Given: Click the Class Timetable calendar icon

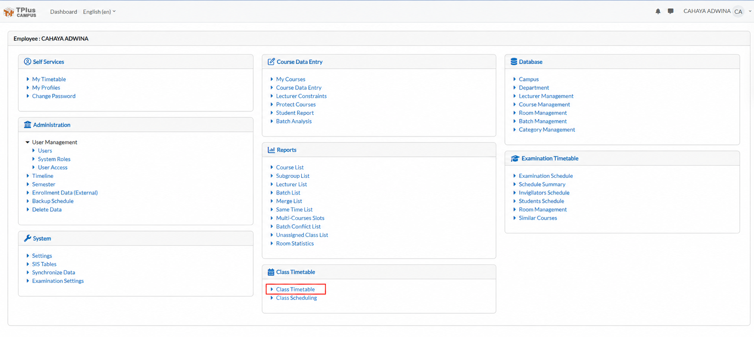Looking at the screenshot, I should pos(271,272).
